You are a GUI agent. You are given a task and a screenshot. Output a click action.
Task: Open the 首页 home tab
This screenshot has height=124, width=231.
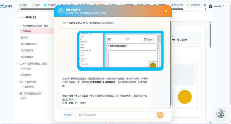click(23, 5)
